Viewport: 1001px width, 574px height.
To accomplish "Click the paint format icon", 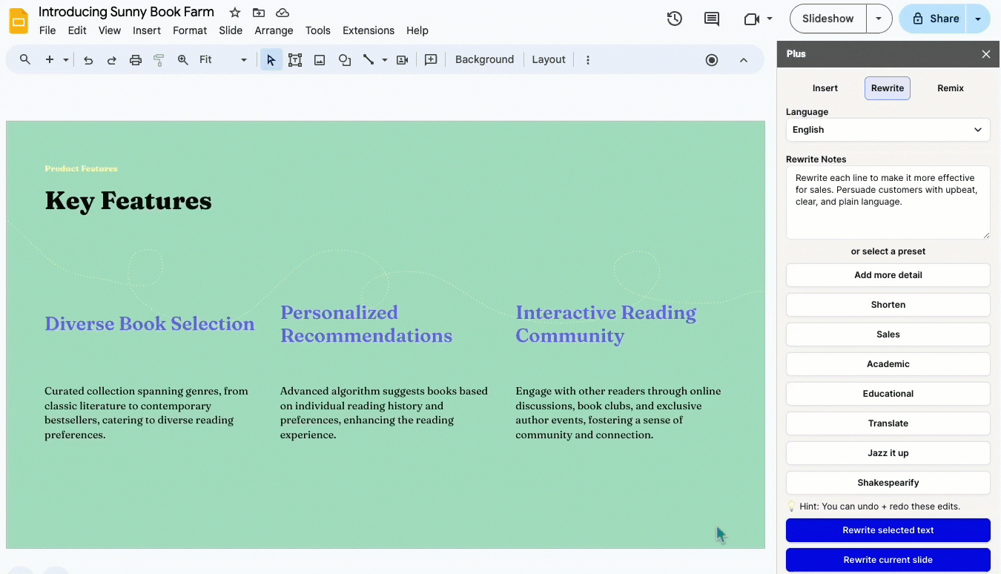I will (159, 60).
